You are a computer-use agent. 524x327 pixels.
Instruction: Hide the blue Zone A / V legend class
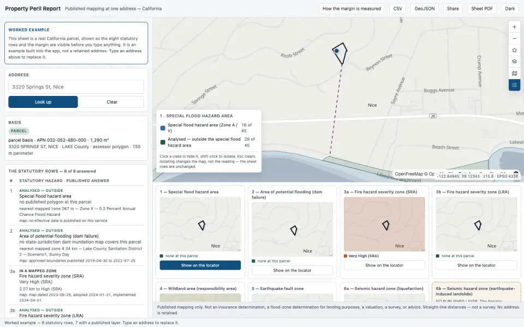163,128
